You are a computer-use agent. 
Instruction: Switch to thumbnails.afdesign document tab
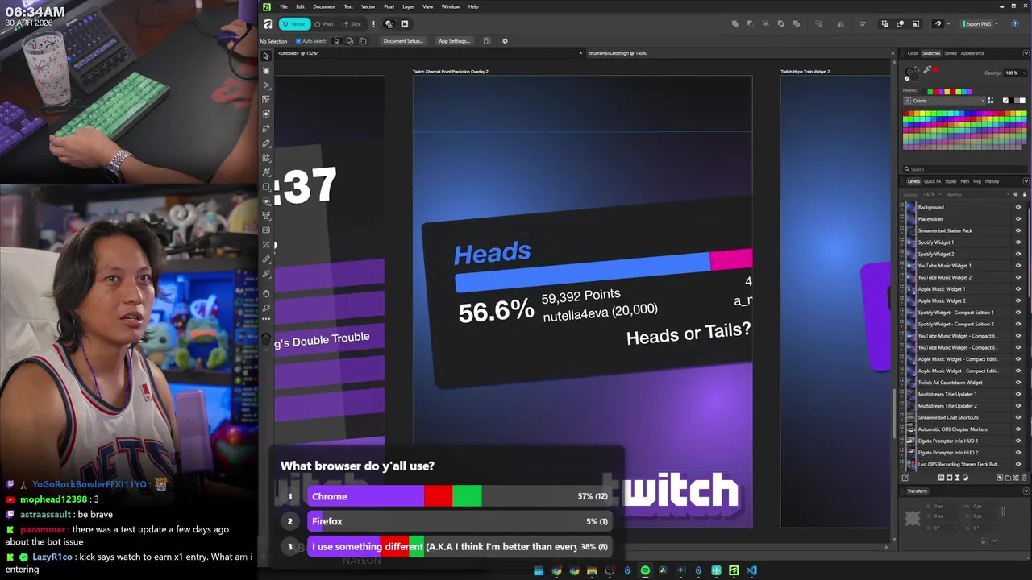[x=618, y=53]
